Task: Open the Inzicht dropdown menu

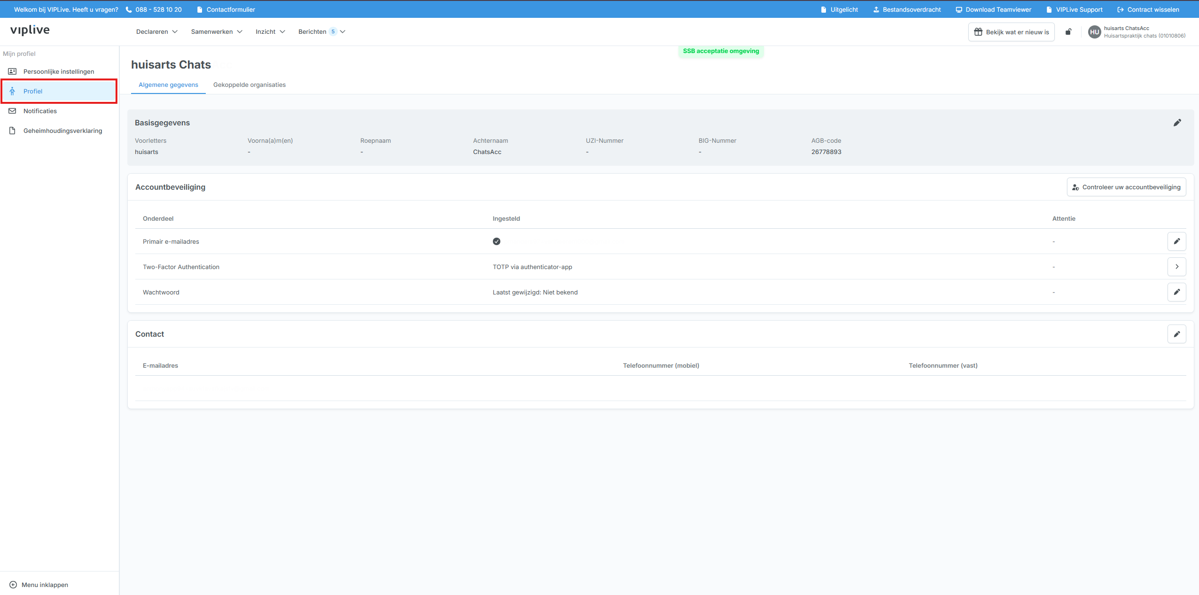Action: pyautogui.click(x=270, y=31)
